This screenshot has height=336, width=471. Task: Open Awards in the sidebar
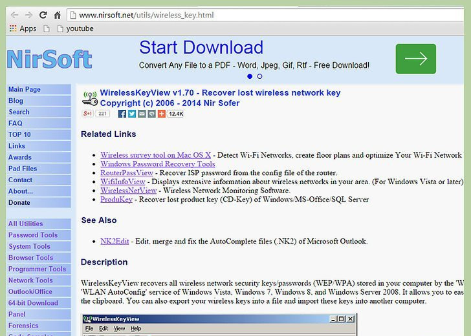pos(39,158)
